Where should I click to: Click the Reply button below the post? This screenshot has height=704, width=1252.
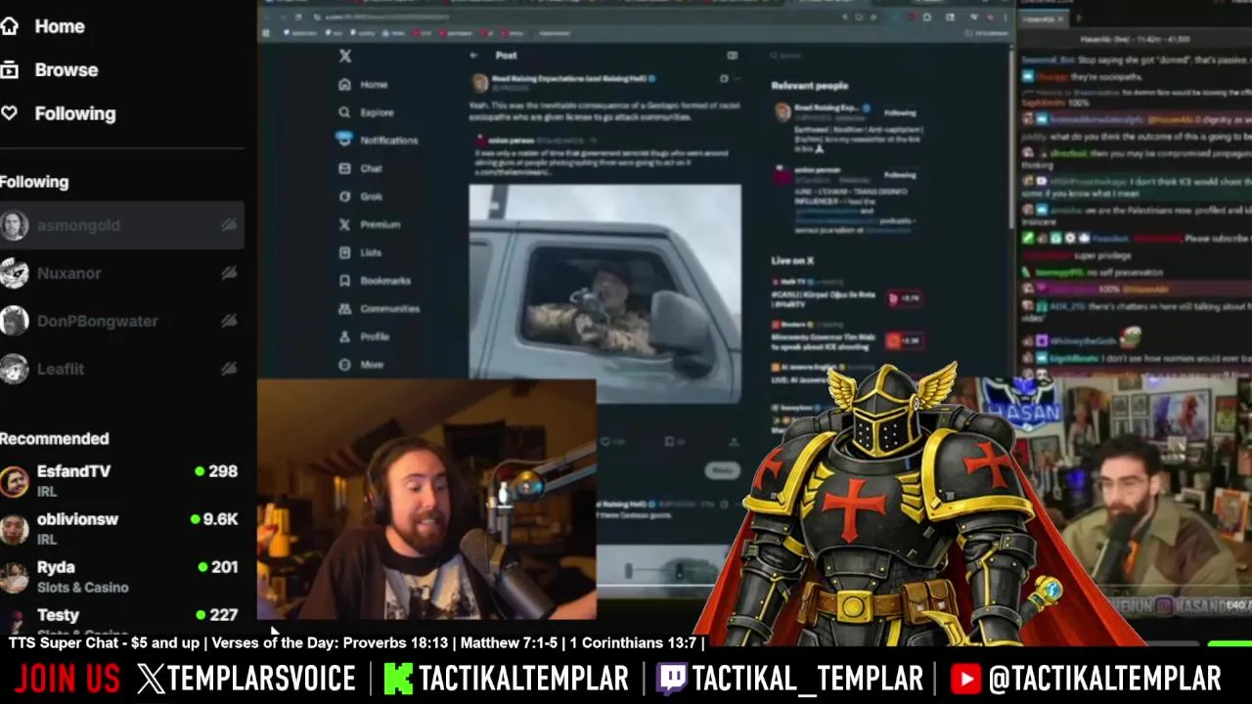tap(723, 470)
